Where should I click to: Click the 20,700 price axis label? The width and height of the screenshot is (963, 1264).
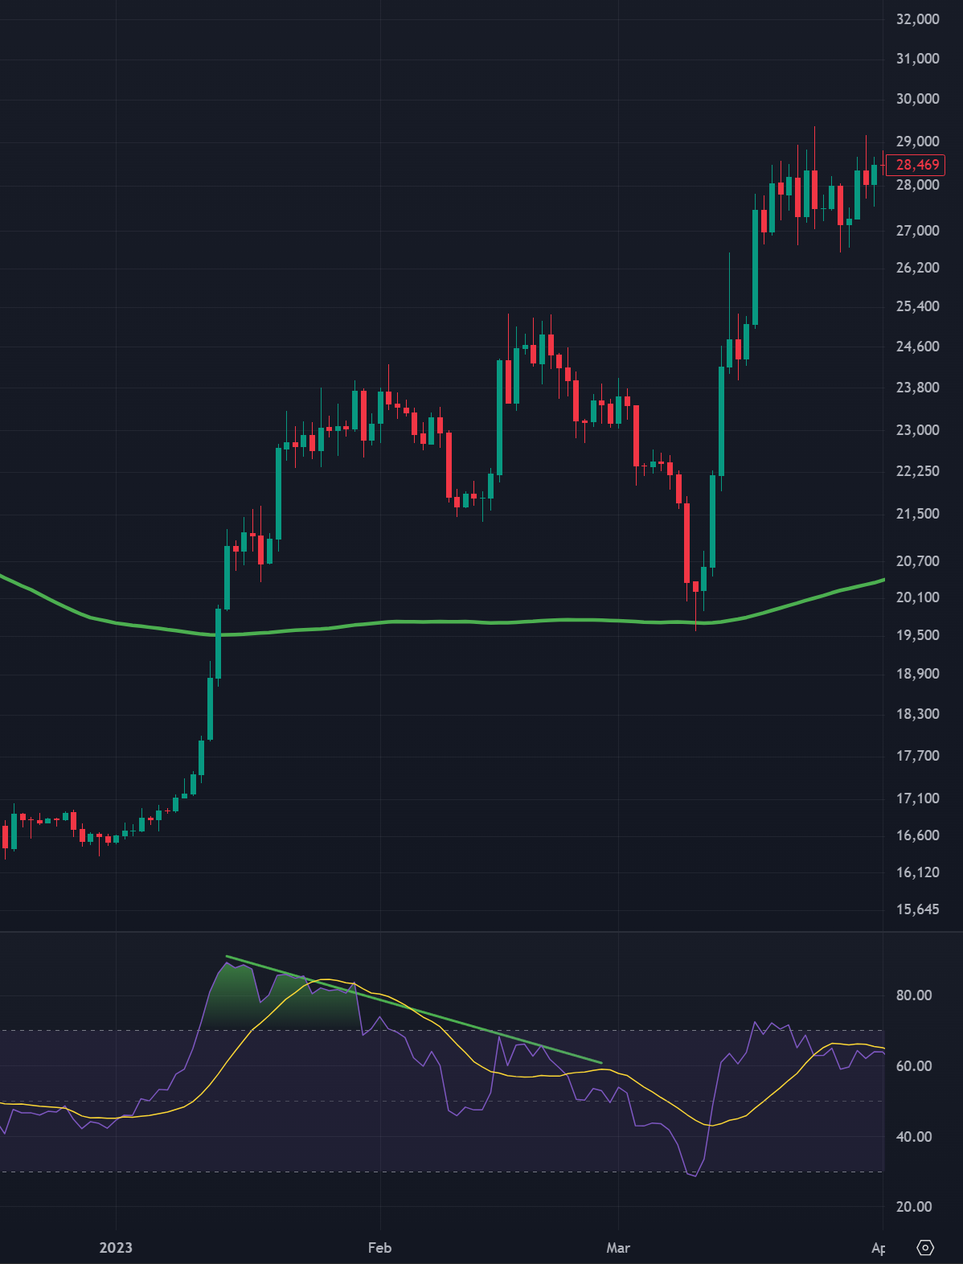coord(917,561)
